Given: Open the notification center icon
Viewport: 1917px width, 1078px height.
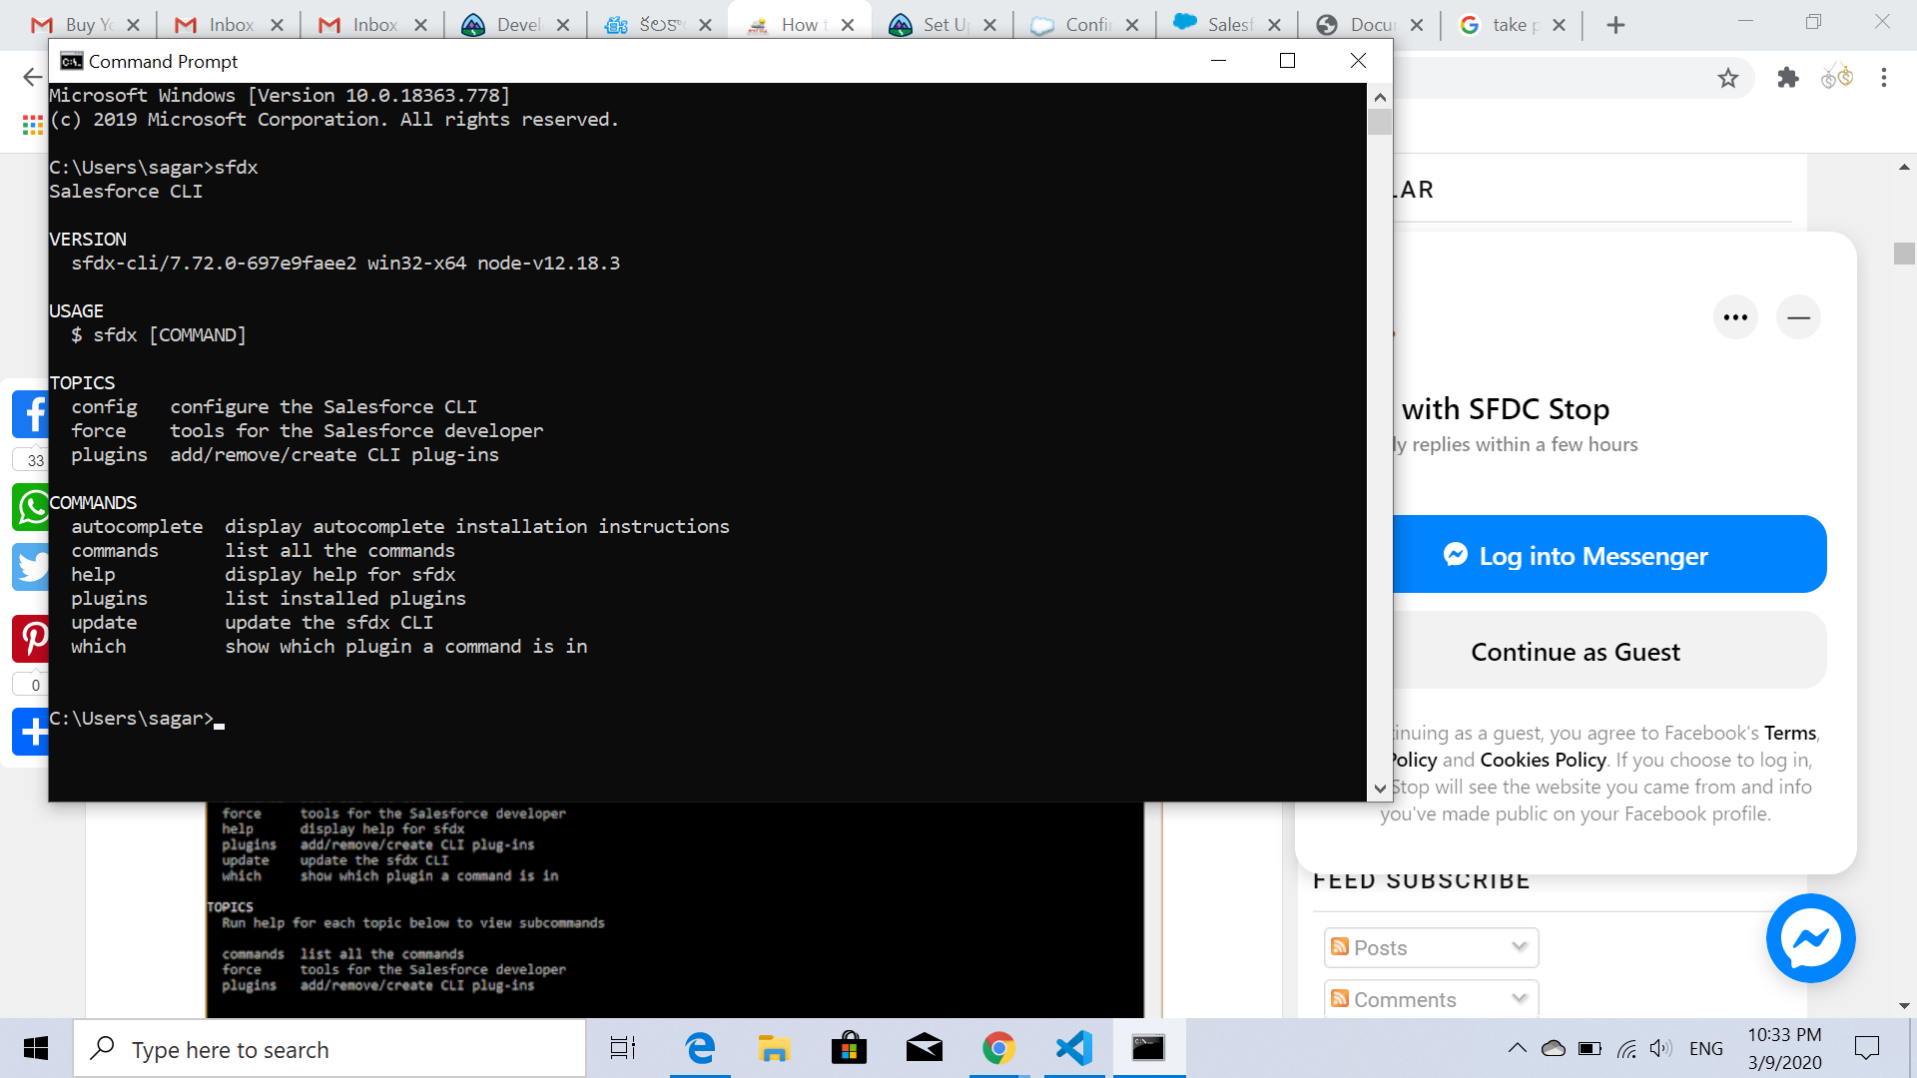Looking at the screenshot, I should coord(1866,1048).
